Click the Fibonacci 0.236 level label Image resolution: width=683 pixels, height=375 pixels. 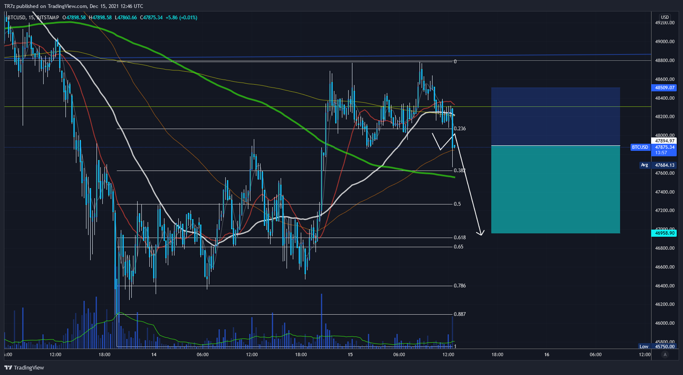(460, 129)
